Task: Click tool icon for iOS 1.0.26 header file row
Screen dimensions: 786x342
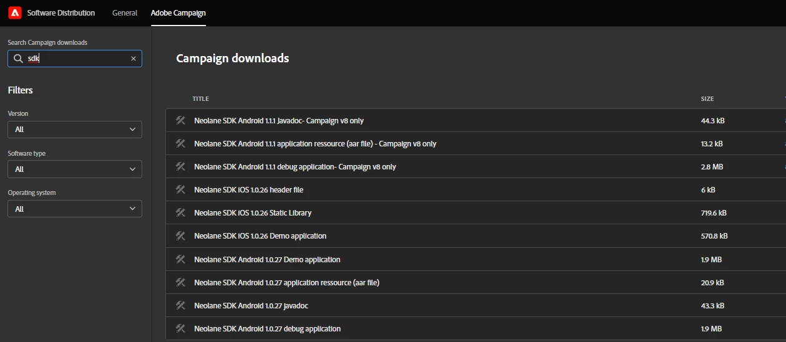Action: pos(181,189)
